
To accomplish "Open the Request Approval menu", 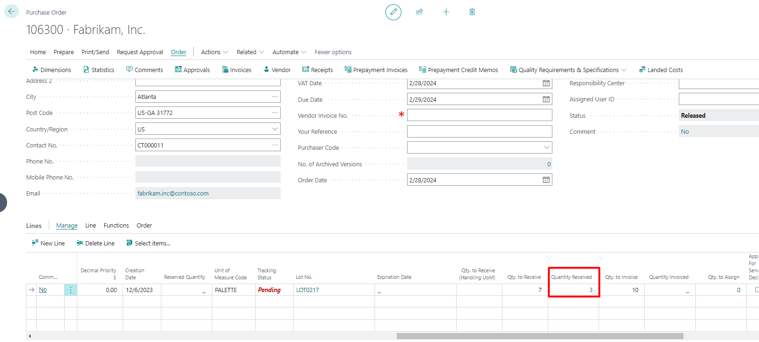I will 140,52.
